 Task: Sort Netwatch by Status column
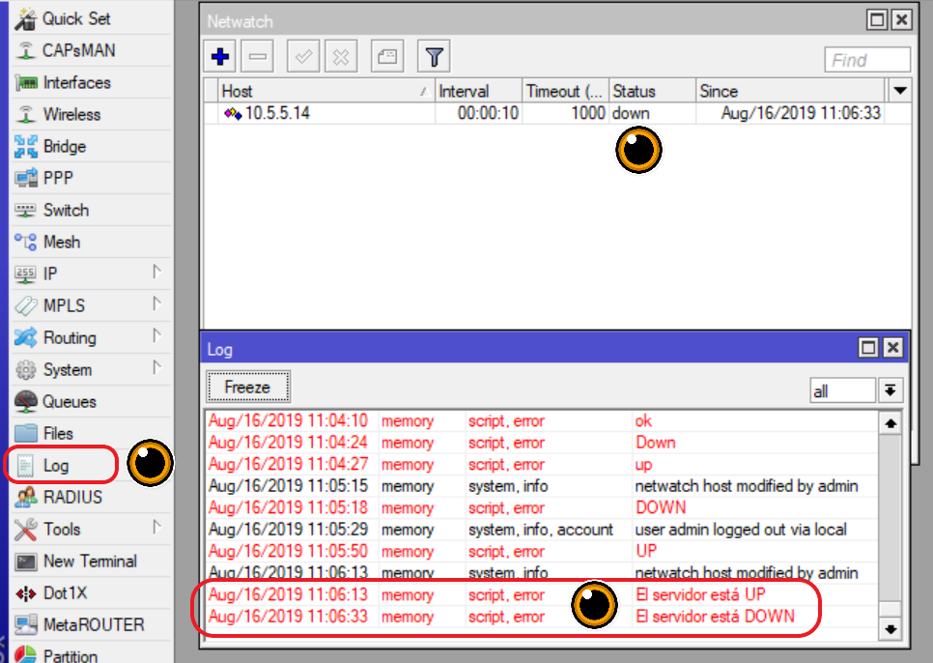coord(652,91)
